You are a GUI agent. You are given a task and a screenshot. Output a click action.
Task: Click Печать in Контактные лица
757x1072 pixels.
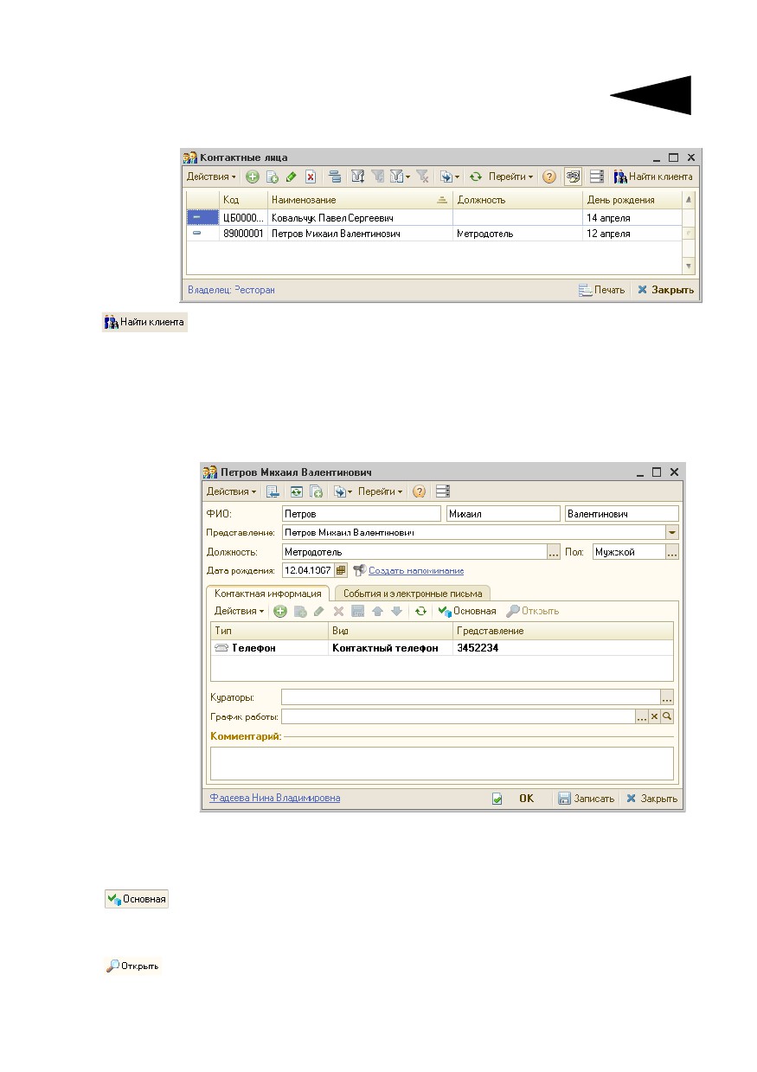[x=601, y=290]
